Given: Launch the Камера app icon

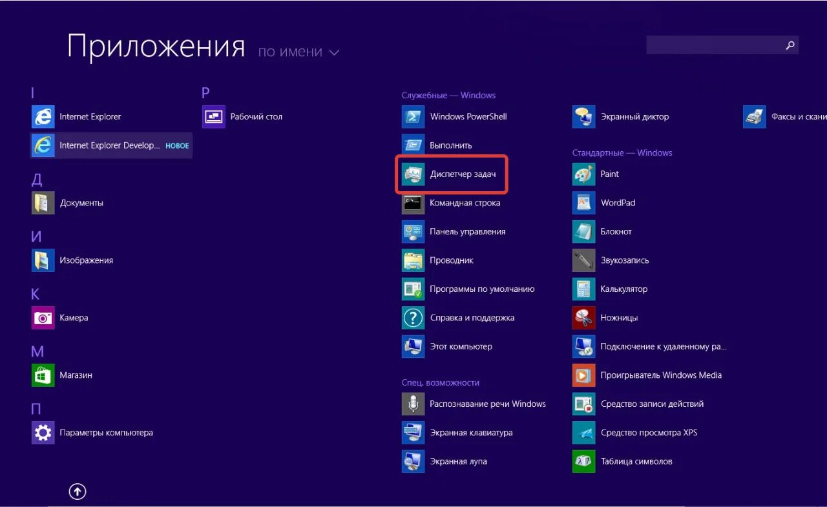Looking at the screenshot, I should (43, 318).
